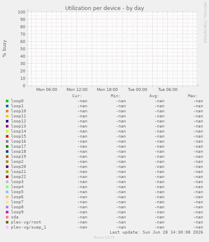Screen dimensions: 209x242
Task: Click the 100 y-axis value
Action: (x=21, y=12)
